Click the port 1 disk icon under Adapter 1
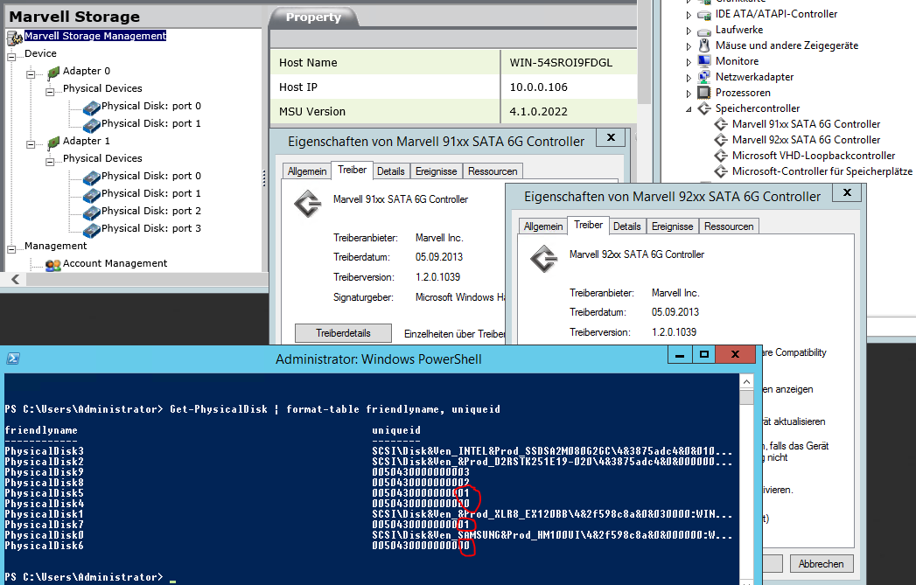916x585 pixels. (x=92, y=195)
